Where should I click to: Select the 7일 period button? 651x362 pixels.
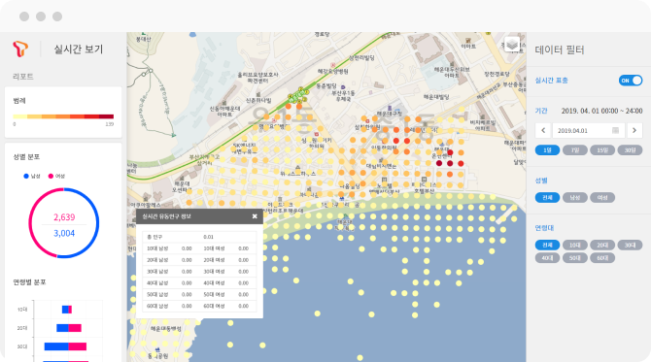[x=574, y=150]
